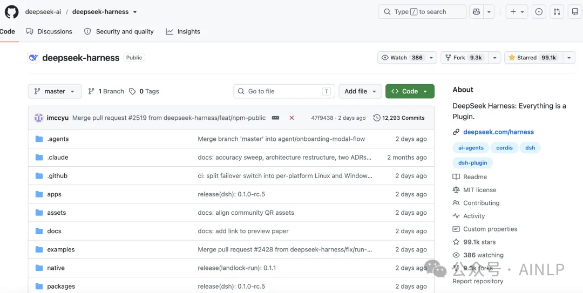Click the deepseek-harness repository avatar icon
583x293 pixels.
tap(33, 58)
